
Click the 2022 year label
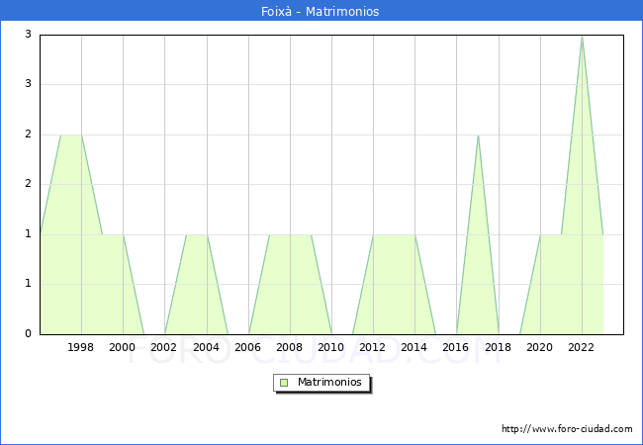point(582,347)
